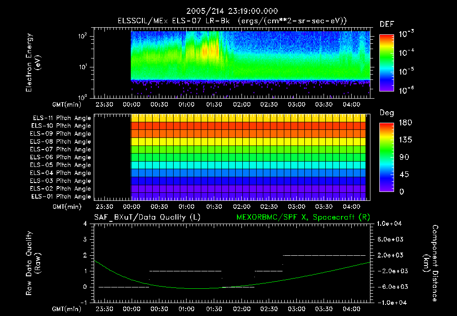This screenshot has width=457, height=316.
Task: Click the Deg color bar label
Action: coord(387,113)
